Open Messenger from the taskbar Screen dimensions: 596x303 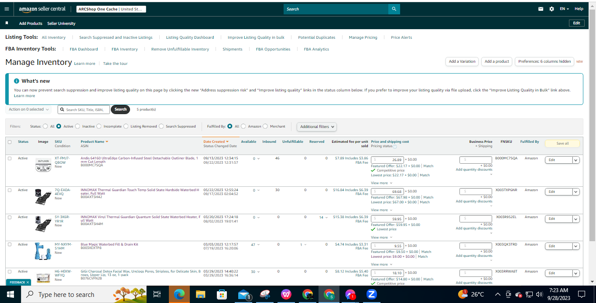pos(350,294)
